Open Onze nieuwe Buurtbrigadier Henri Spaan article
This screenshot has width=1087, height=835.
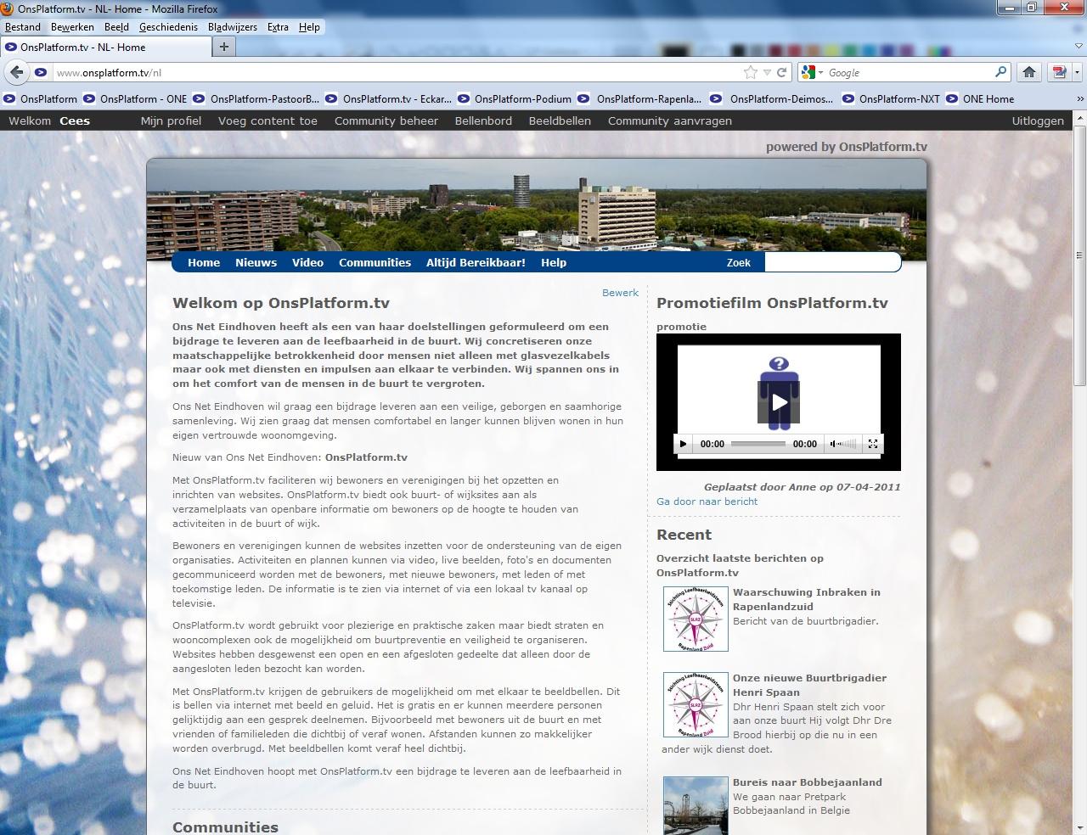coord(809,685)
